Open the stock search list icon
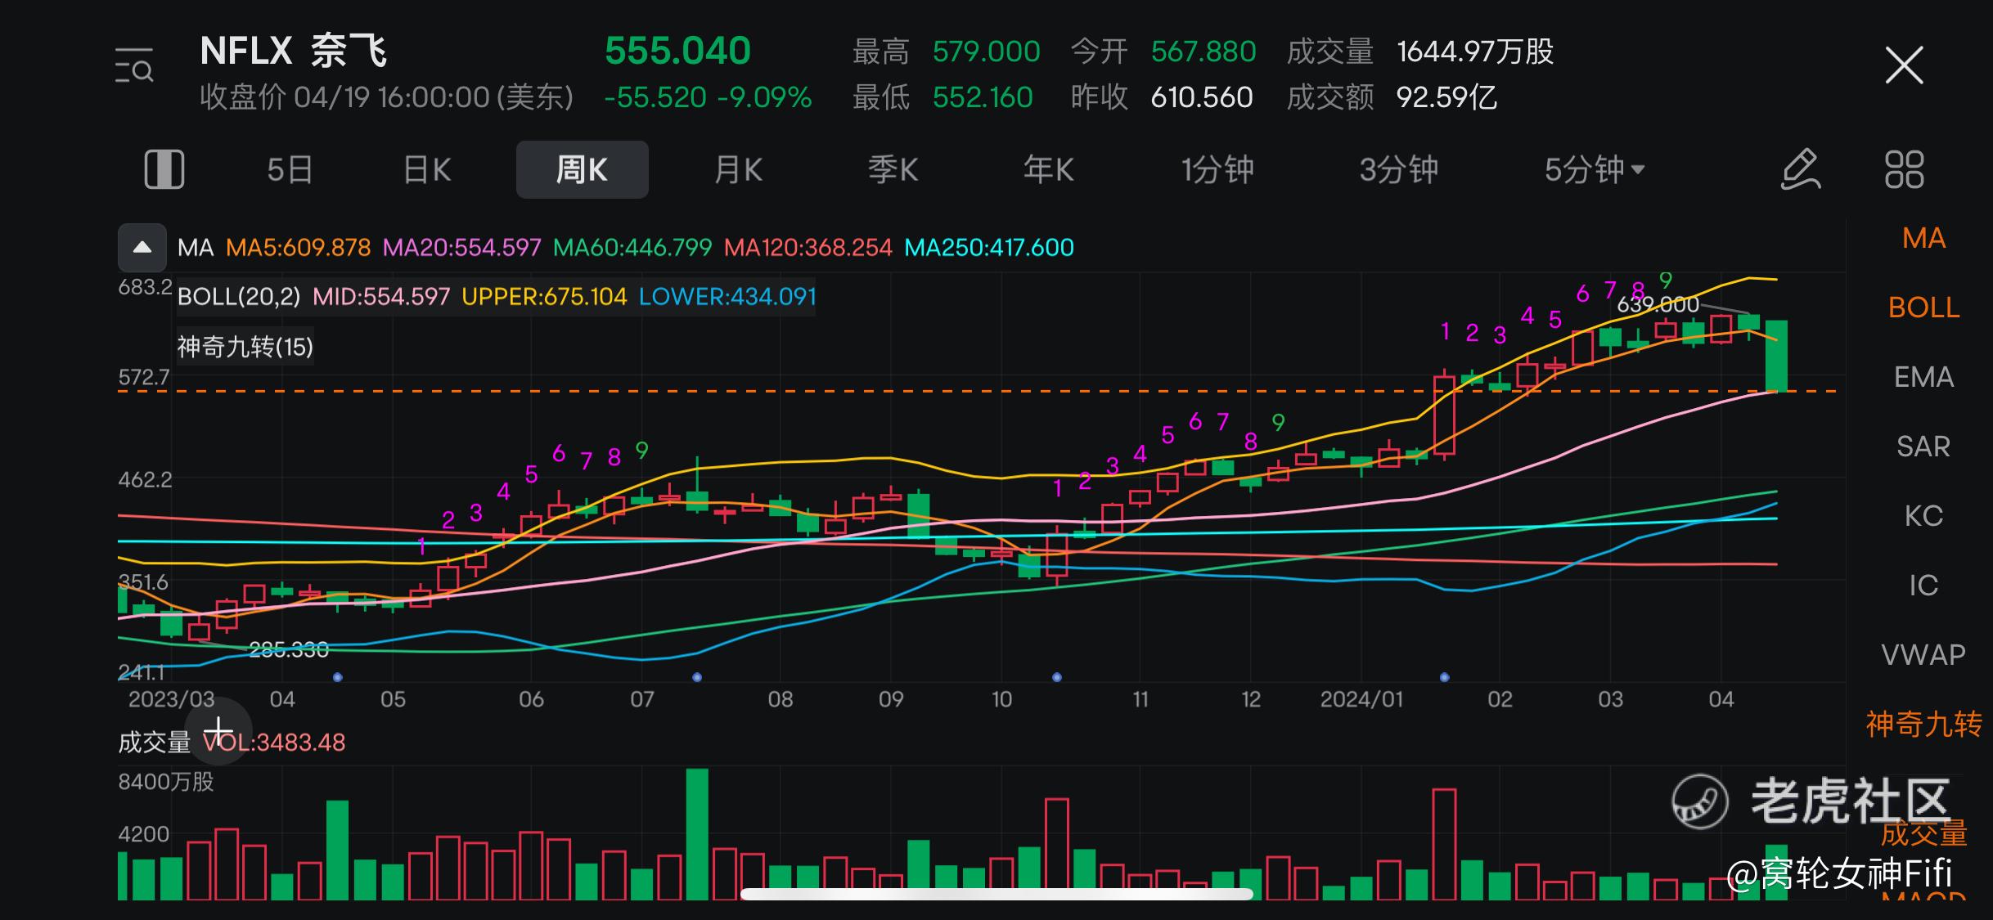 (x=134, y=66)
